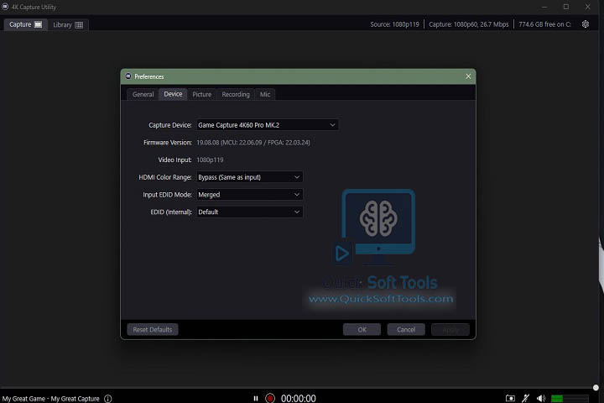Screen dimensions: 604x403
Task: Click the firmware version 19.08.08 value
Action: (253, 142)
